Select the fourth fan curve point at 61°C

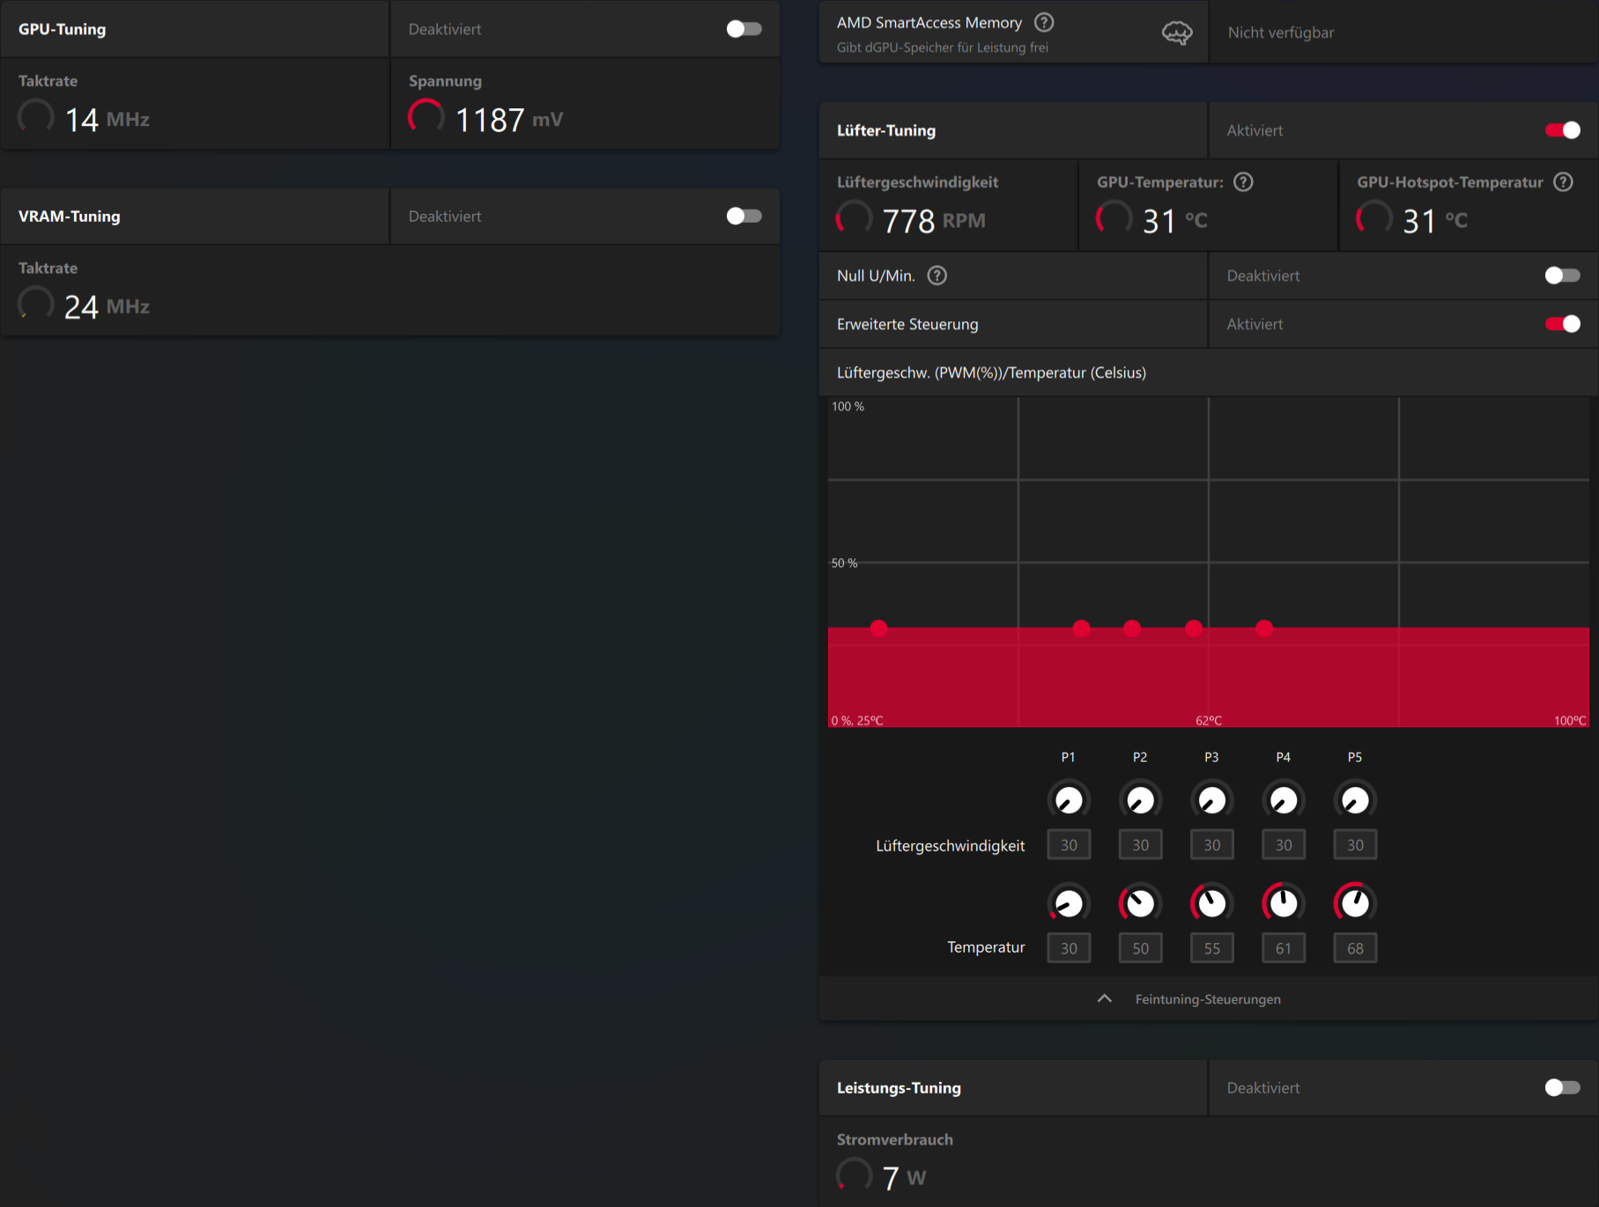1194,628
